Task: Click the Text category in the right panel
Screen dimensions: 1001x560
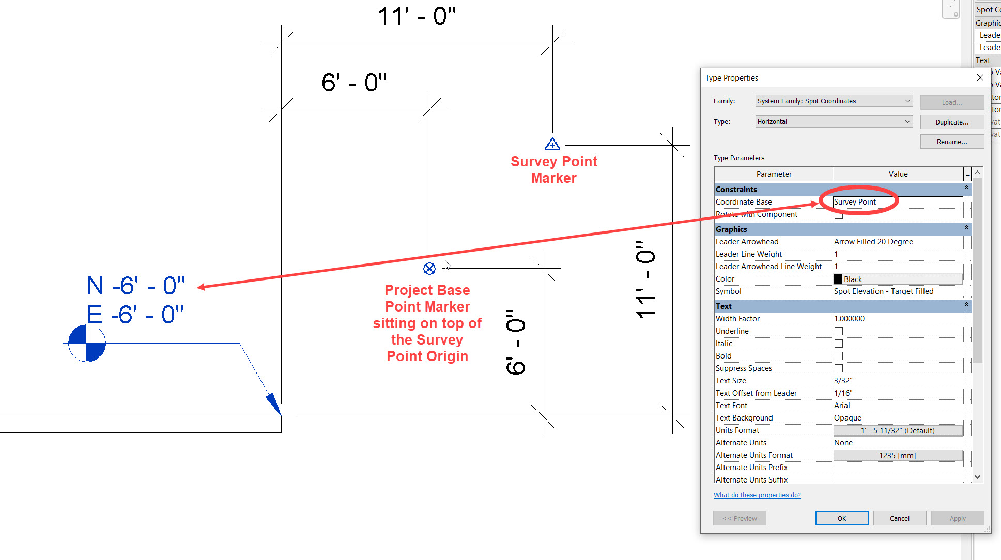Action: (x=983, y=60)
